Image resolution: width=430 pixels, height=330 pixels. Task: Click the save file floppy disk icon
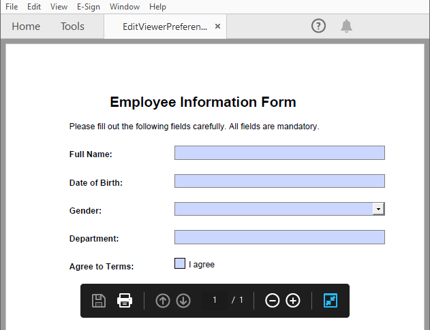(99, 301)
